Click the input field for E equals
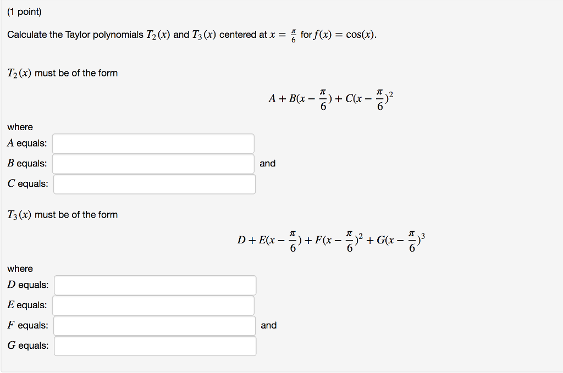The width and height of the screenshot is (563, 373). point(154,305)
